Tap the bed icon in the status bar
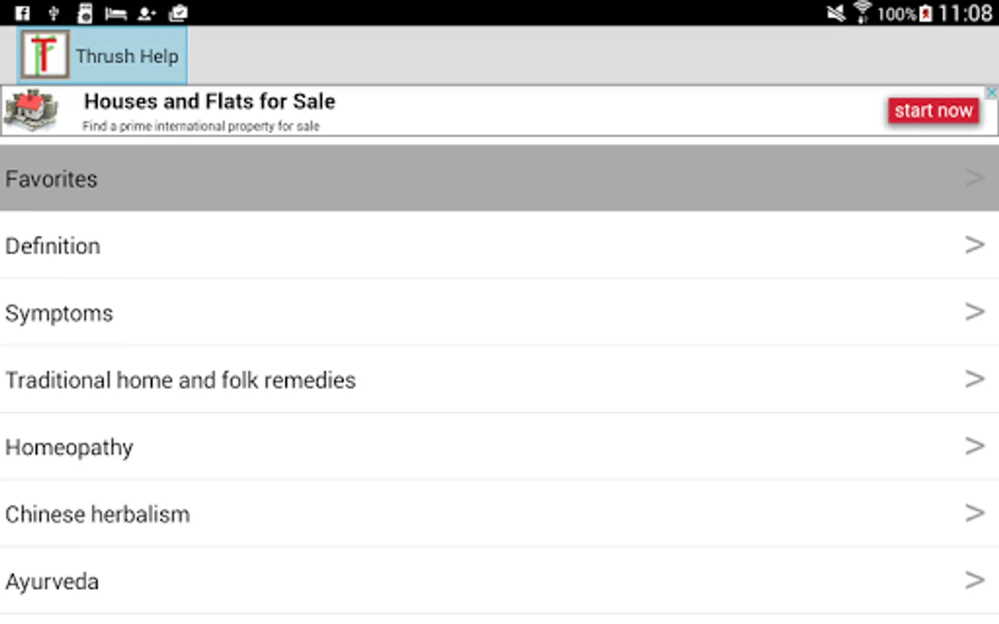This screenshot has height=624, width=999. (x=115, y=13)
